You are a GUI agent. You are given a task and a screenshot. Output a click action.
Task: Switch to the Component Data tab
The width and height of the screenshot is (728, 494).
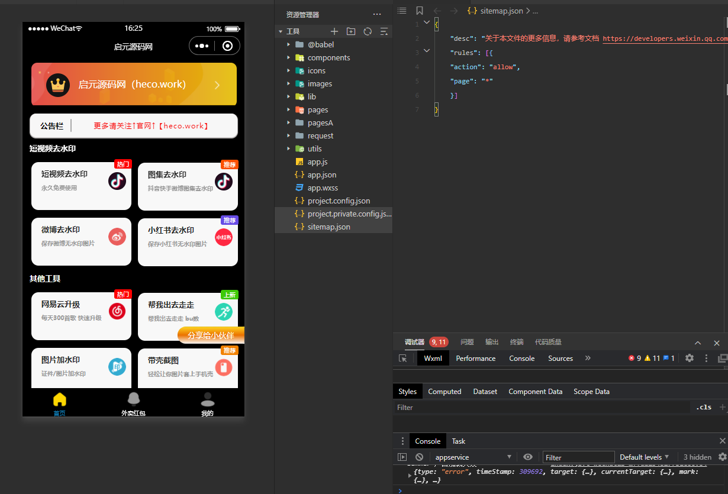tap(535, 392)
